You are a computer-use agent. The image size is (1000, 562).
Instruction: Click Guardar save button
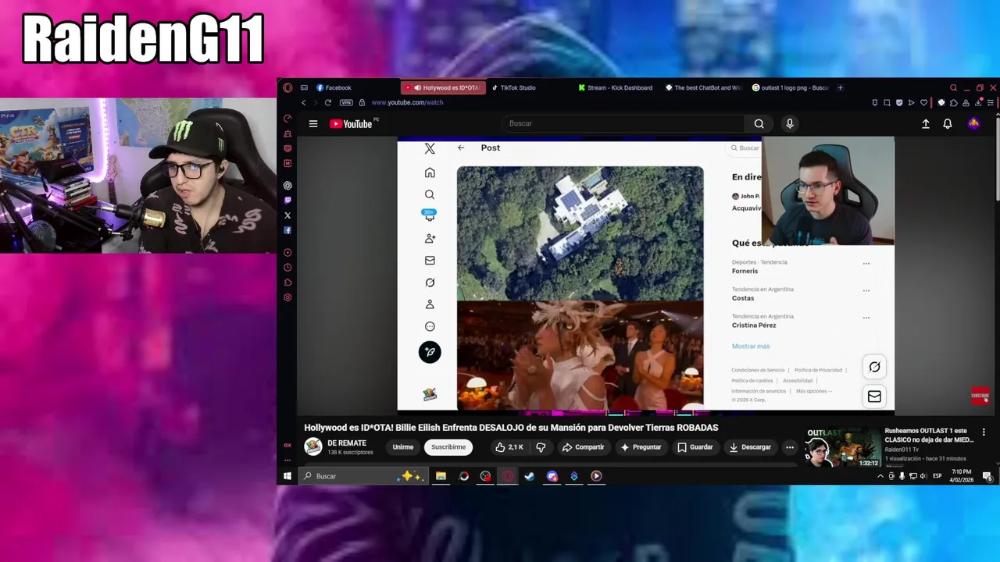pos(695,447)
